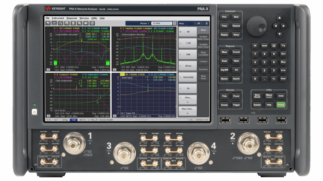Switch to the Available Noise Power tab
Image resolution: width=323 pixels, height=181 pixels.
(x=203, y=46)
